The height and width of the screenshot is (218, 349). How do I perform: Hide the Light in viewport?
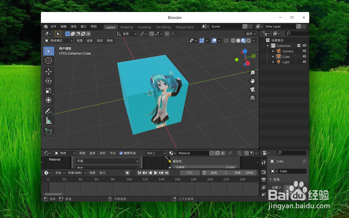304,62
